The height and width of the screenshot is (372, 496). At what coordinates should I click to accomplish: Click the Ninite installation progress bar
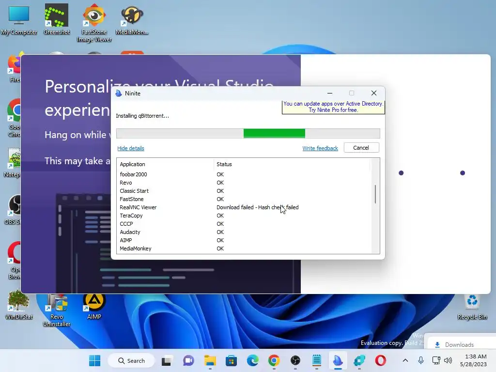tap(248, 134)
